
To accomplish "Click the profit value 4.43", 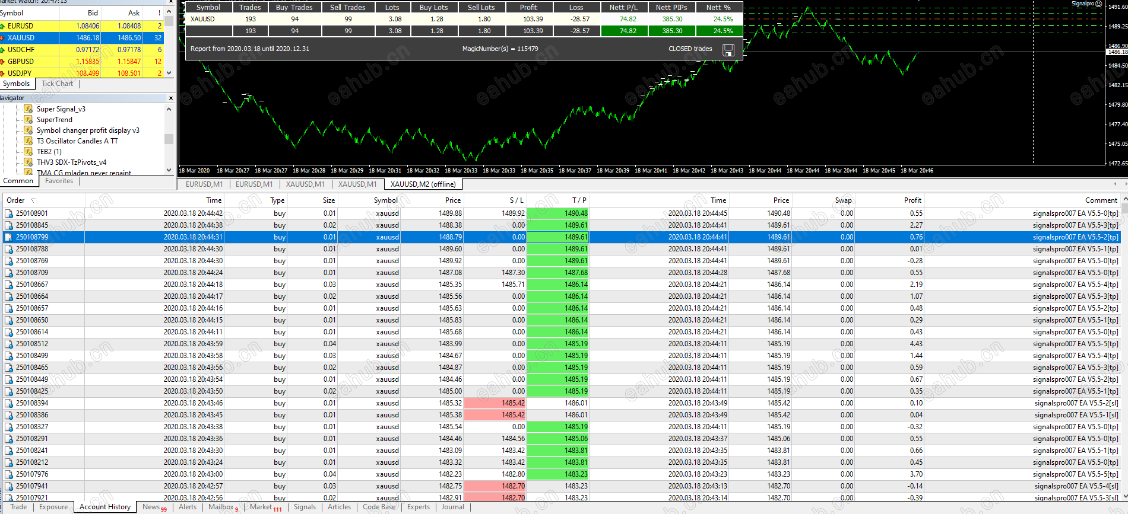I will click(916, 344).
